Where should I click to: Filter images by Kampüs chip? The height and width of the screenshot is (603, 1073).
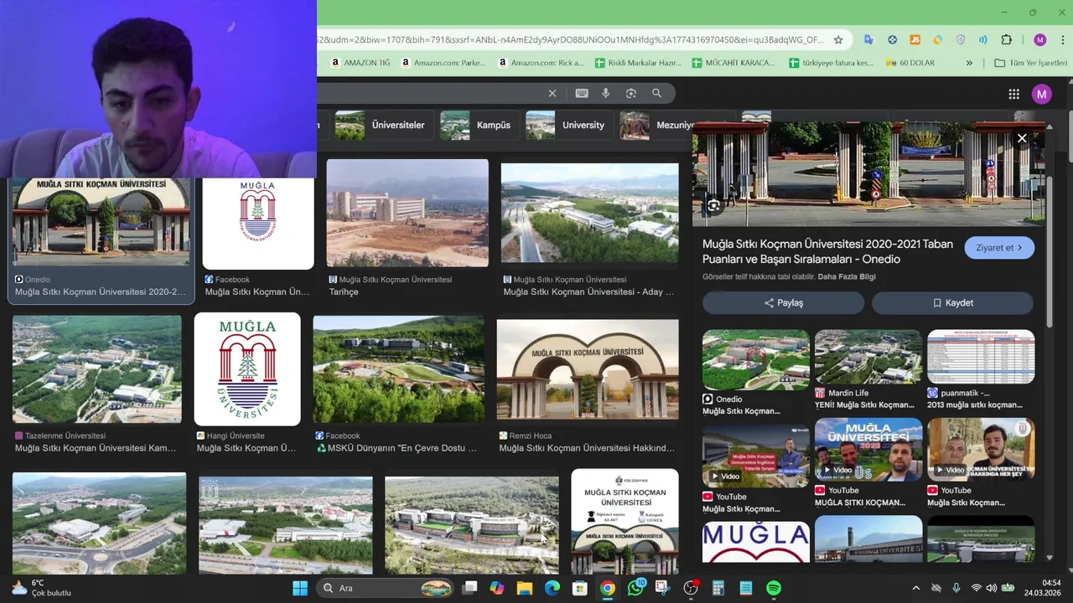(x=479, y=125)
